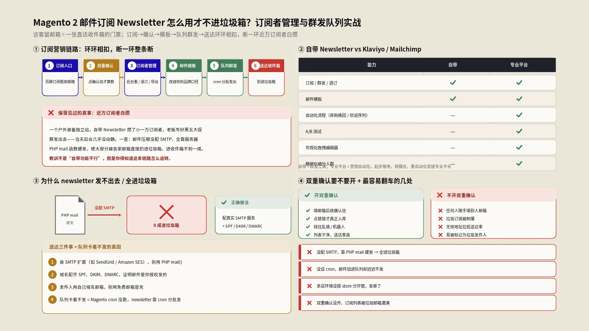This screenshot has height=331, width=589.
Task: Click the ① 订阅营销链路 section heading
Action: click(x=93, y=49)
